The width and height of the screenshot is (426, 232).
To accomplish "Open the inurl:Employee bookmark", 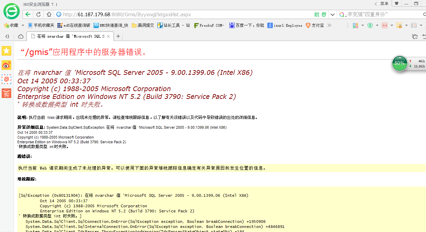I will pyautogui.click(x=285, y=25).
